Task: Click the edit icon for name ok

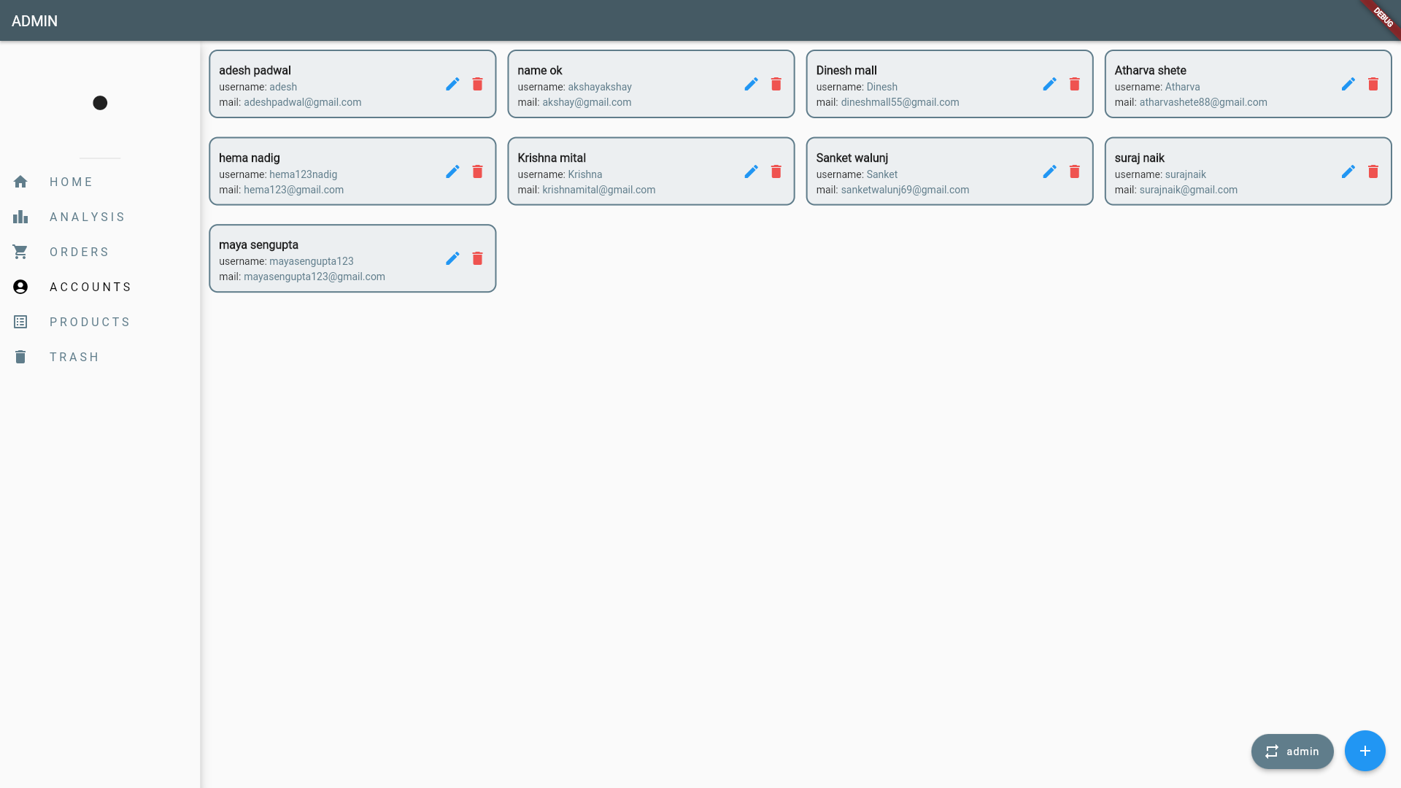Action: 751,84
